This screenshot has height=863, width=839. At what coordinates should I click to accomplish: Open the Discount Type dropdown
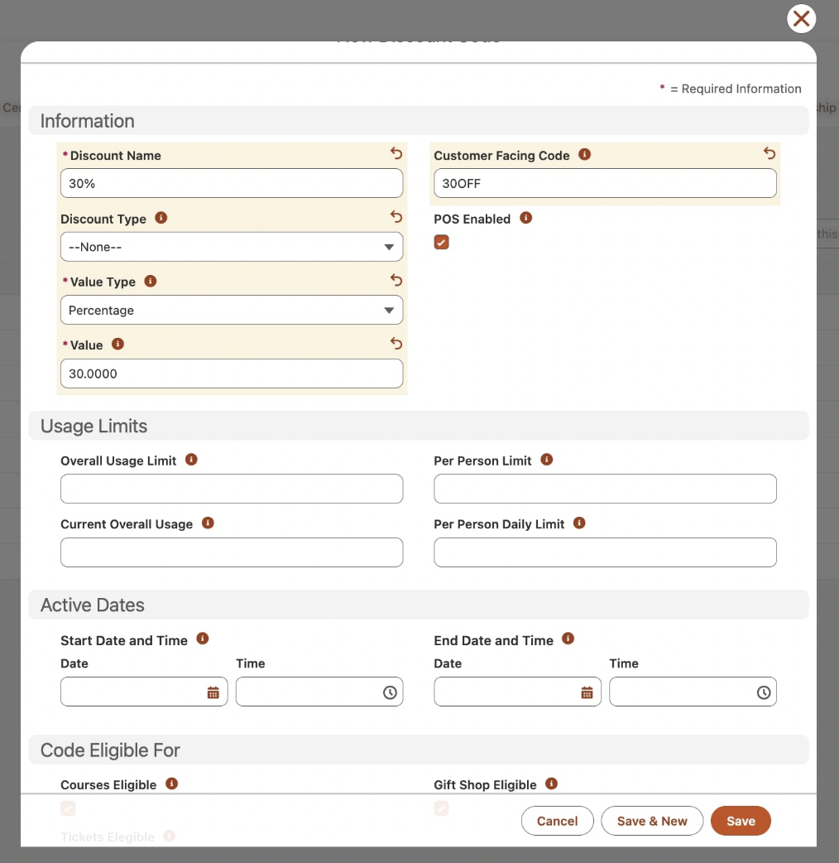point(232,247)
